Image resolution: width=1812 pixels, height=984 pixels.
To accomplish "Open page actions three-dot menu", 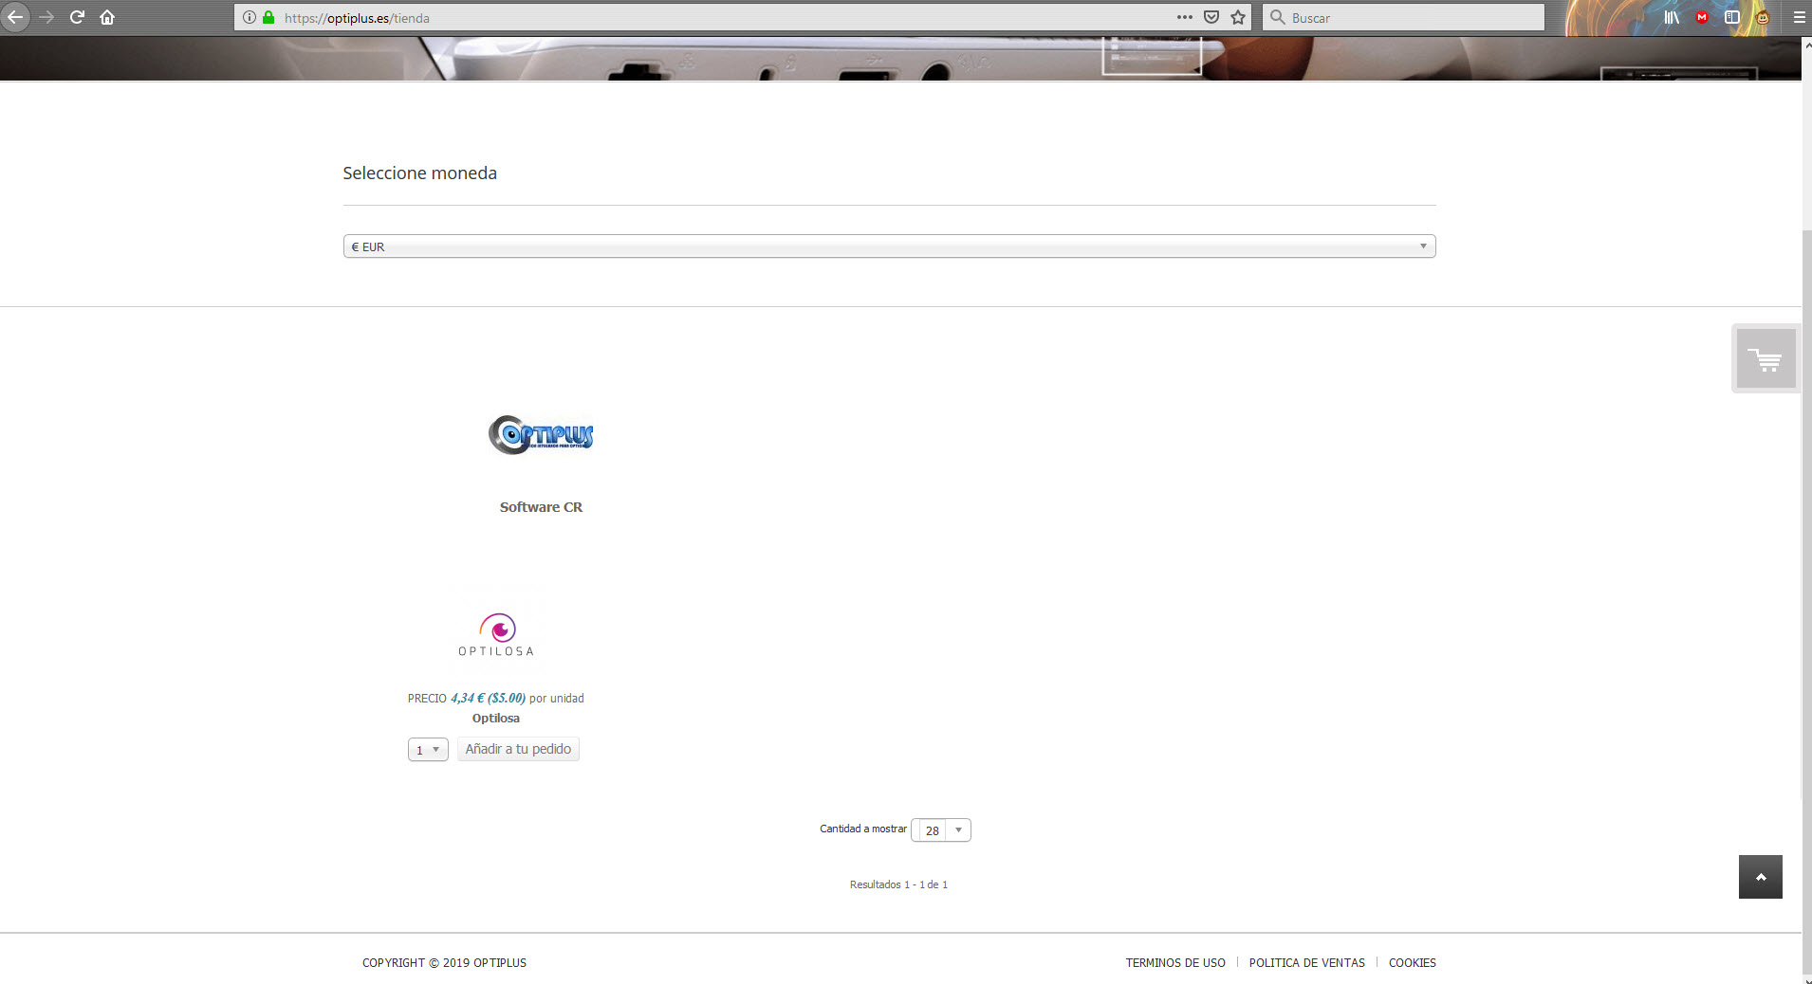I will 1184,17.
